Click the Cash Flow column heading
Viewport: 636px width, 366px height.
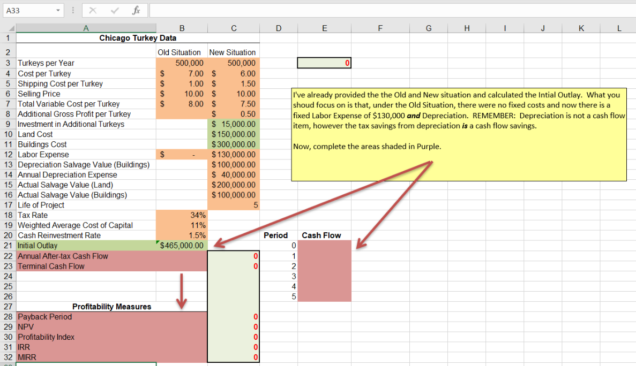(x=325, y=235)
